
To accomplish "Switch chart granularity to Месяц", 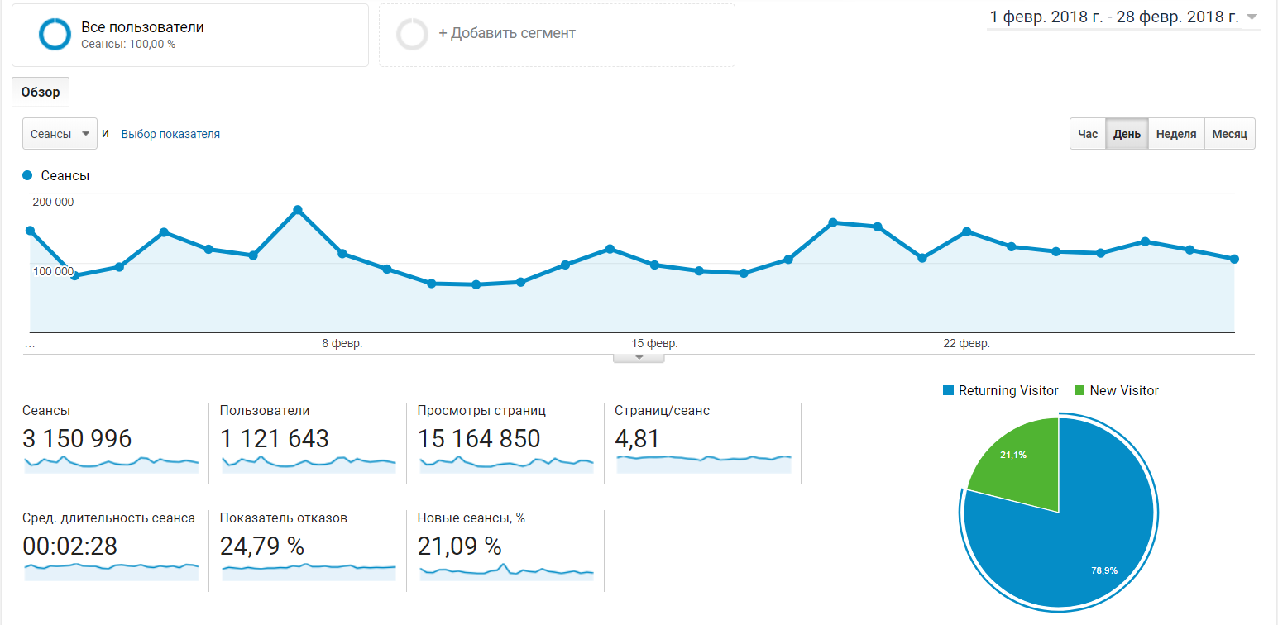I will tap(1229, 134).
